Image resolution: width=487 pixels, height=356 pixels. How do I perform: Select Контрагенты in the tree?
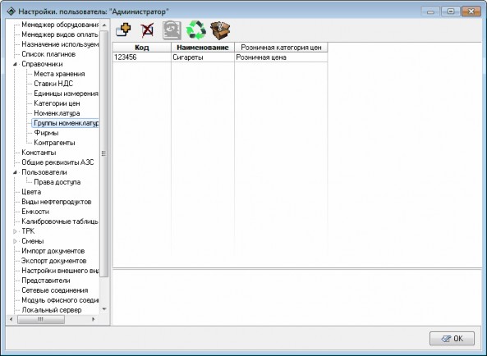(x=54, y=143)
